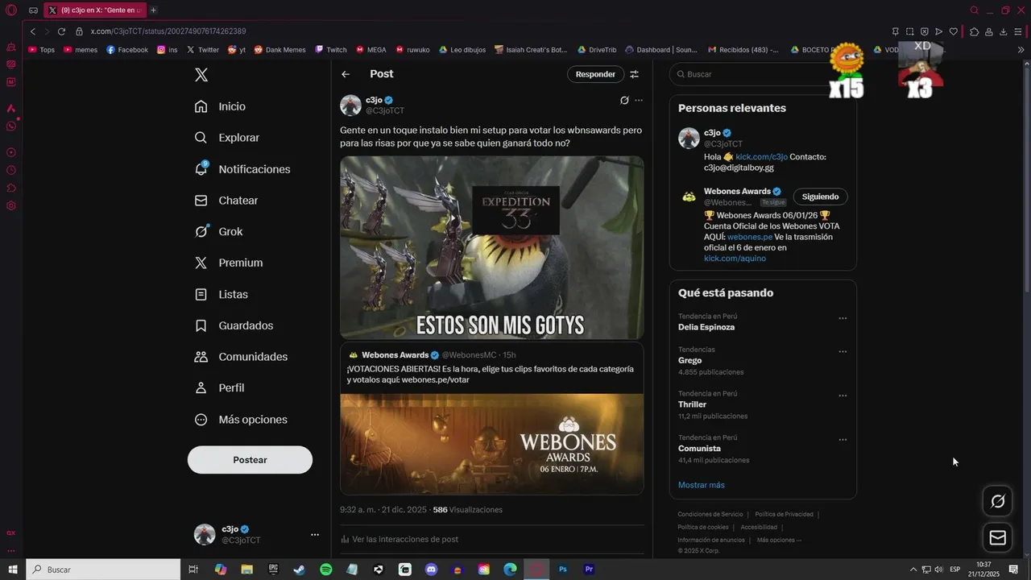Open Photoshop from the taskbar
This screenshot has width=1031, height=580.
(x=563, y=570)
